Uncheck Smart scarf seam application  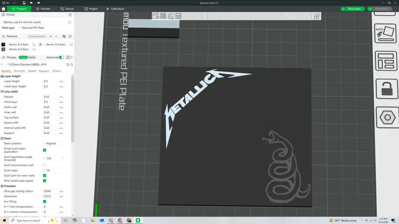pos(45,150)
